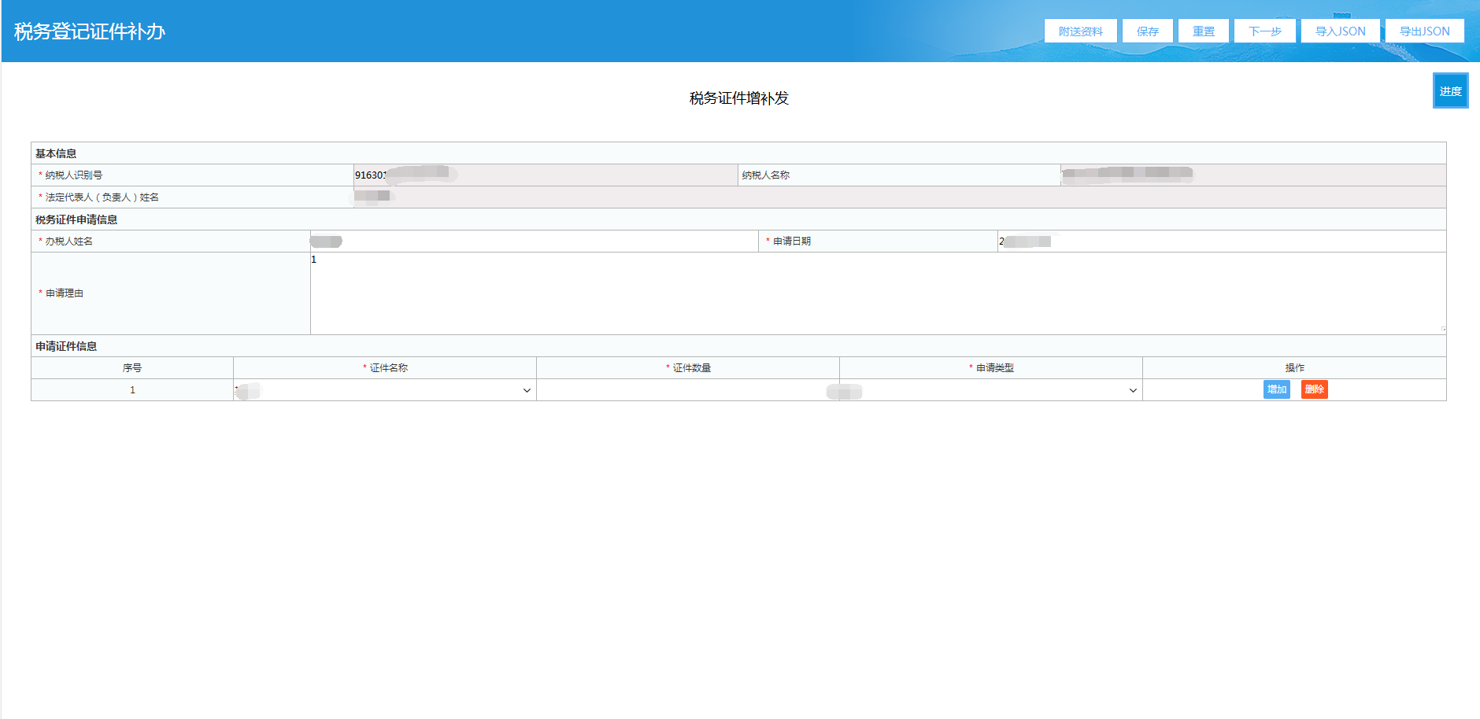Click the 附送资料 button

pyautogui.click(x=1080, y=31)
